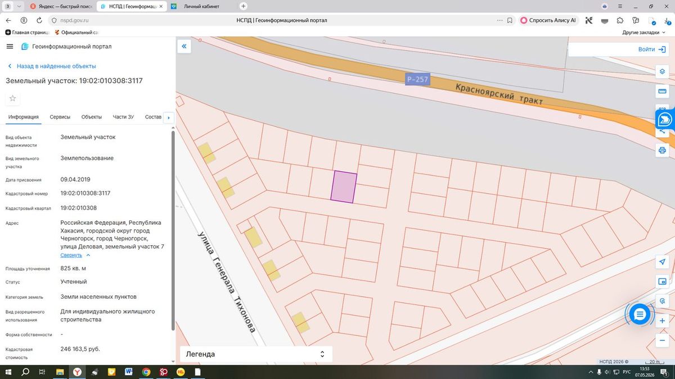
Task: Click the РУС language indicator in the tray
Action: click(626, 372)
